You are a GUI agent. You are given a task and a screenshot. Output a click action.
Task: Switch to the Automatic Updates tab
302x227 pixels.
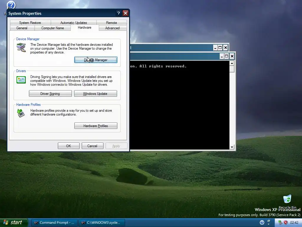73,22
